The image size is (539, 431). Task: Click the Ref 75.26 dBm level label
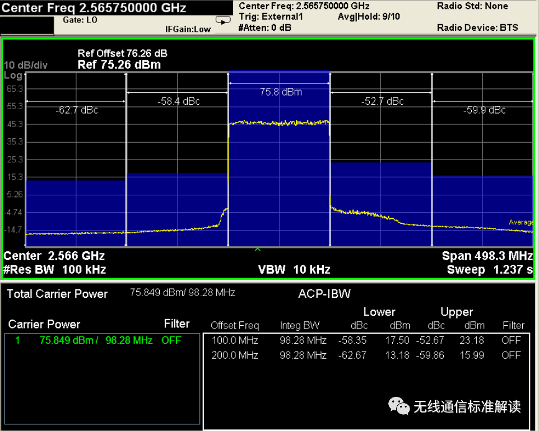[119, 64]
